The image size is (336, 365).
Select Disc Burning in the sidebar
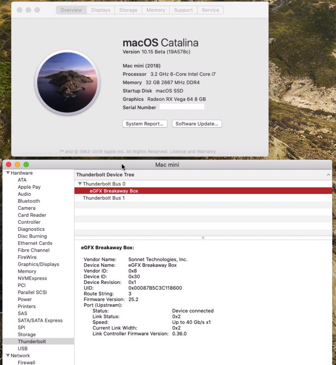click(x=32, y=236)
